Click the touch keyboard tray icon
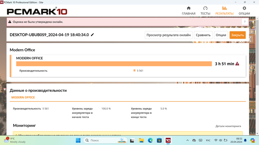The image size is (259, 145). [x=201, y=140]
